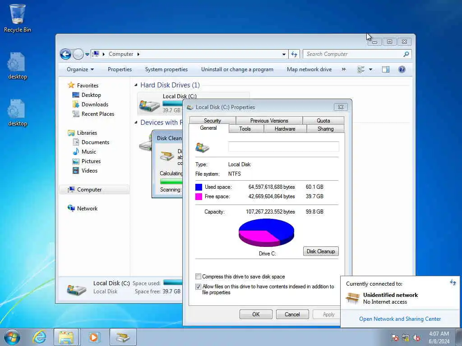Image resolution: width=462 pixels, height=346 pixels.
Task: Click the Disk Cleanup button
Action: pos(321,251)
